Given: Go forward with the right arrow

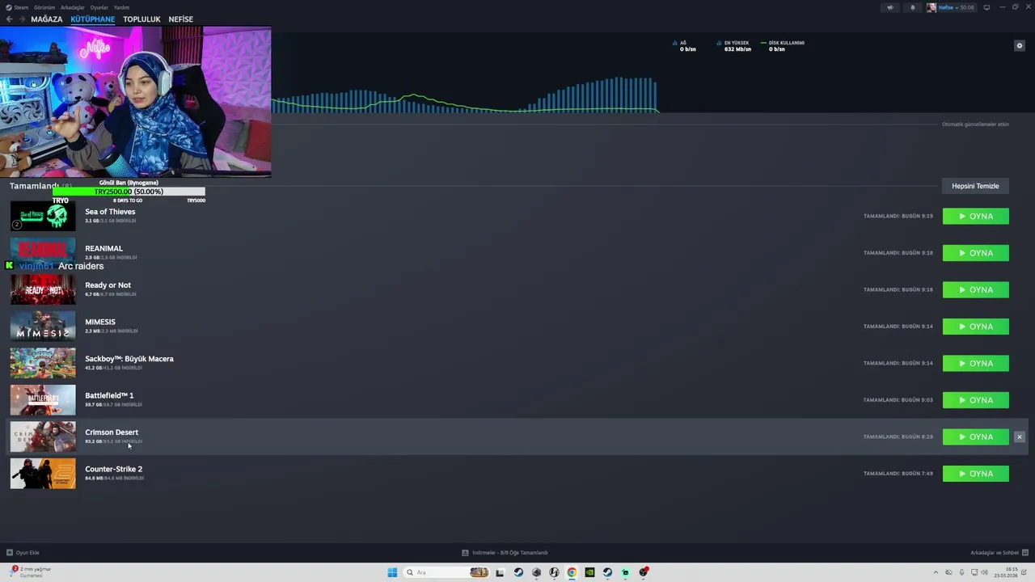Looking at the screenshot, I should 22,19.
